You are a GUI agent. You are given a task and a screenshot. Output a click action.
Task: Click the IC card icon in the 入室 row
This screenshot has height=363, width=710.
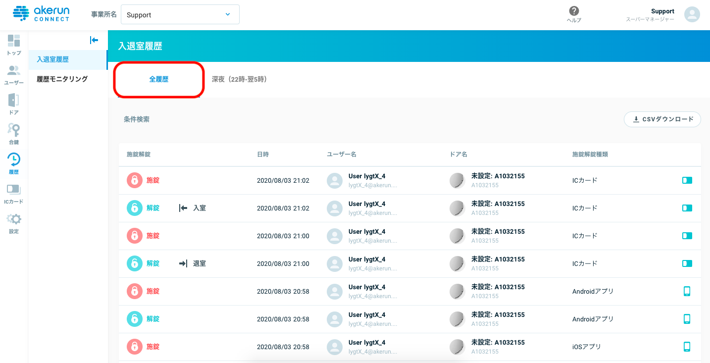[687, 208]
